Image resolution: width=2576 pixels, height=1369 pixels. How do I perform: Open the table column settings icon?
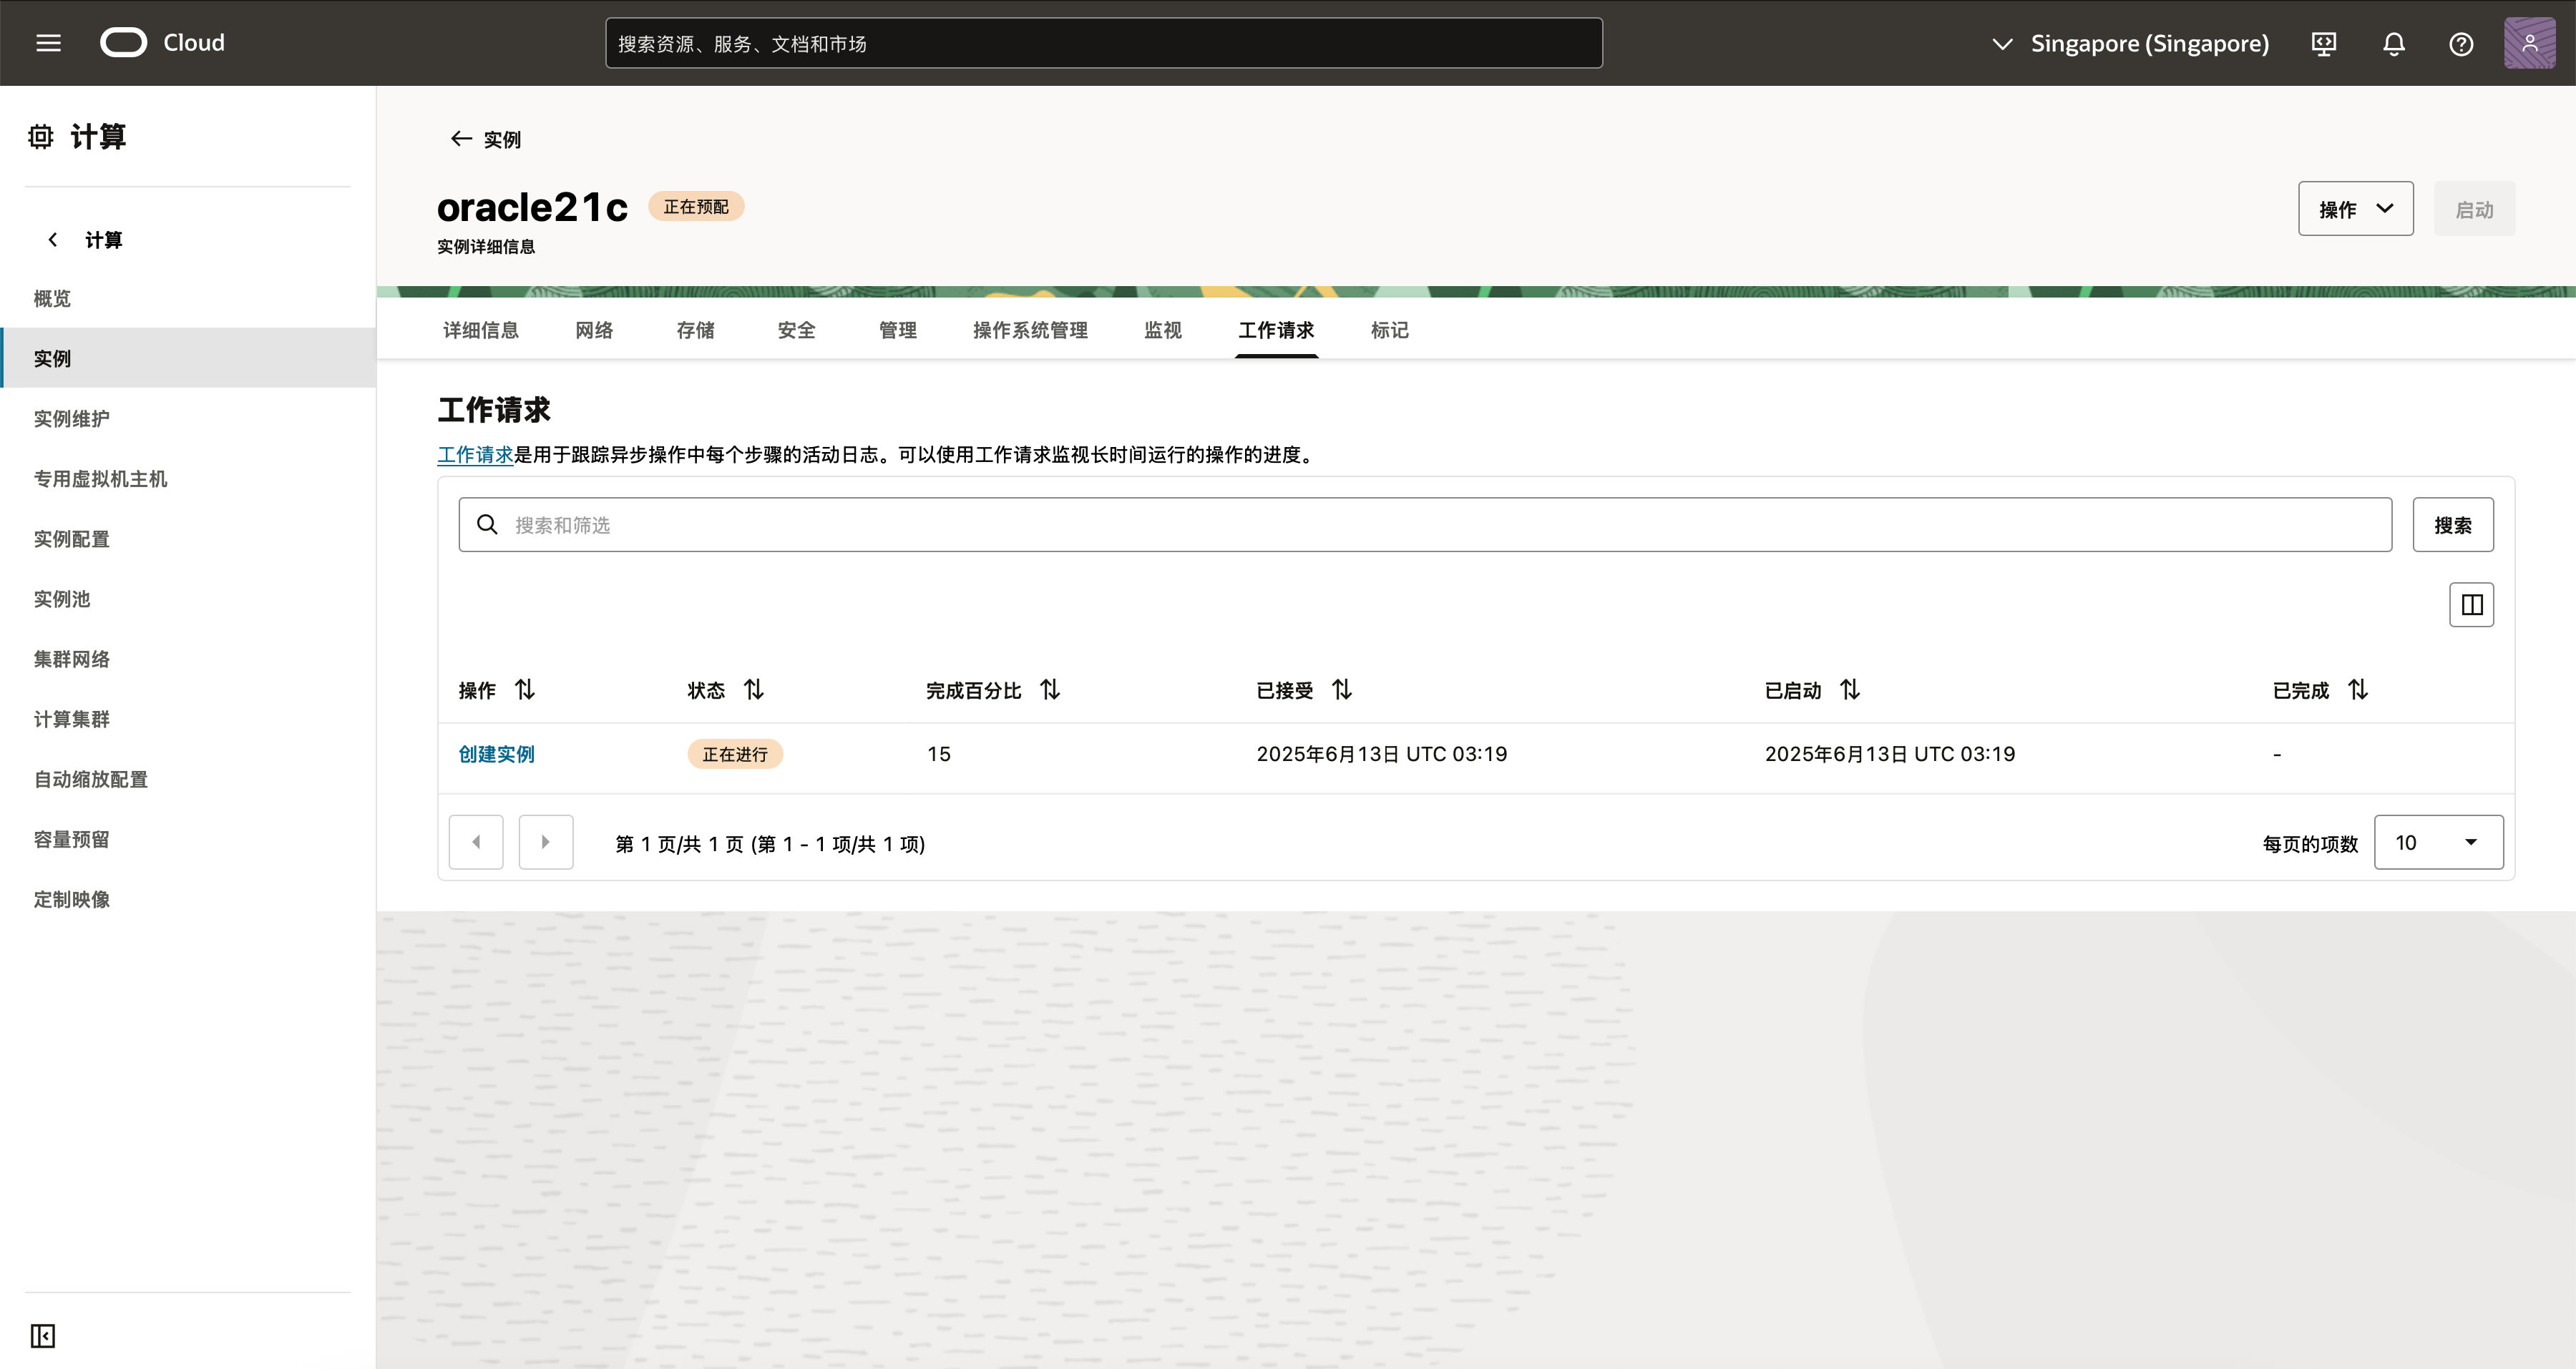coord(2471,604)
